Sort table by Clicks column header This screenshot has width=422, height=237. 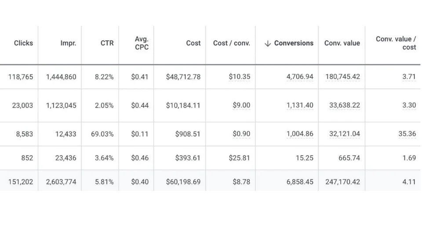point(23,43)
